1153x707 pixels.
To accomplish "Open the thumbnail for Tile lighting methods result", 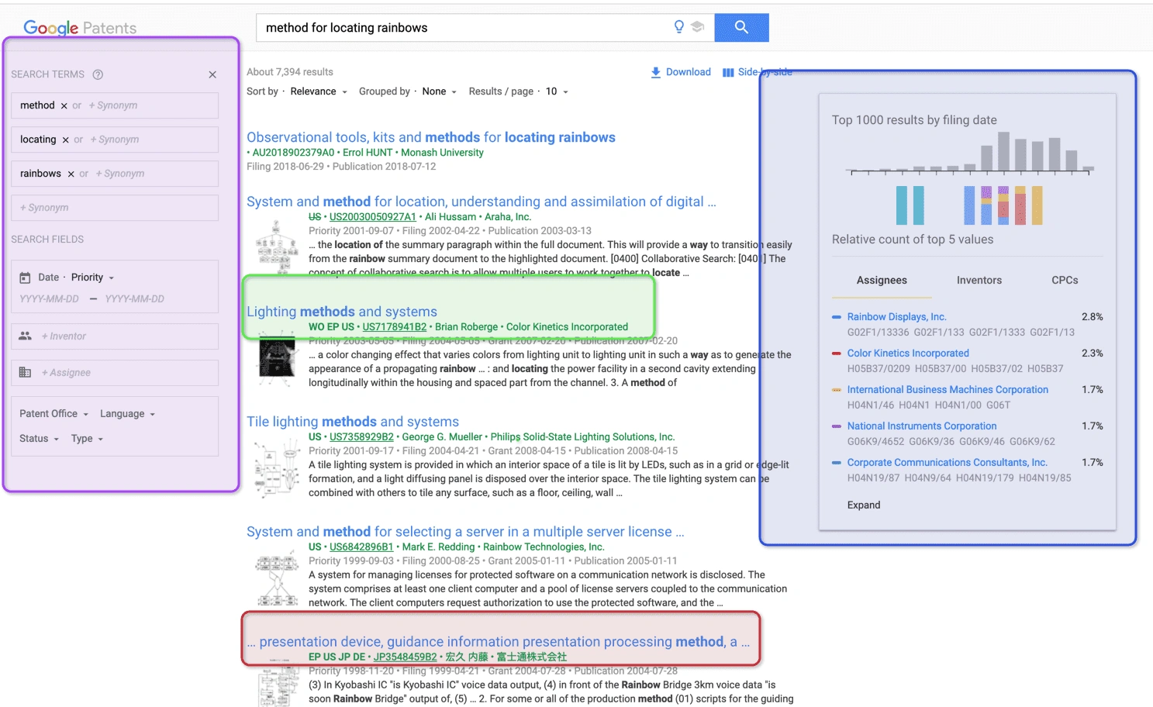I will tap(277, 467).
